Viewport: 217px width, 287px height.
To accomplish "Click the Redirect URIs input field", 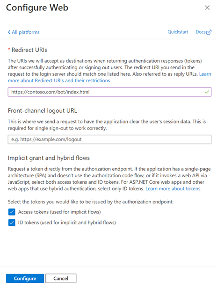I will pyautogui.click(x=109, y=92).
